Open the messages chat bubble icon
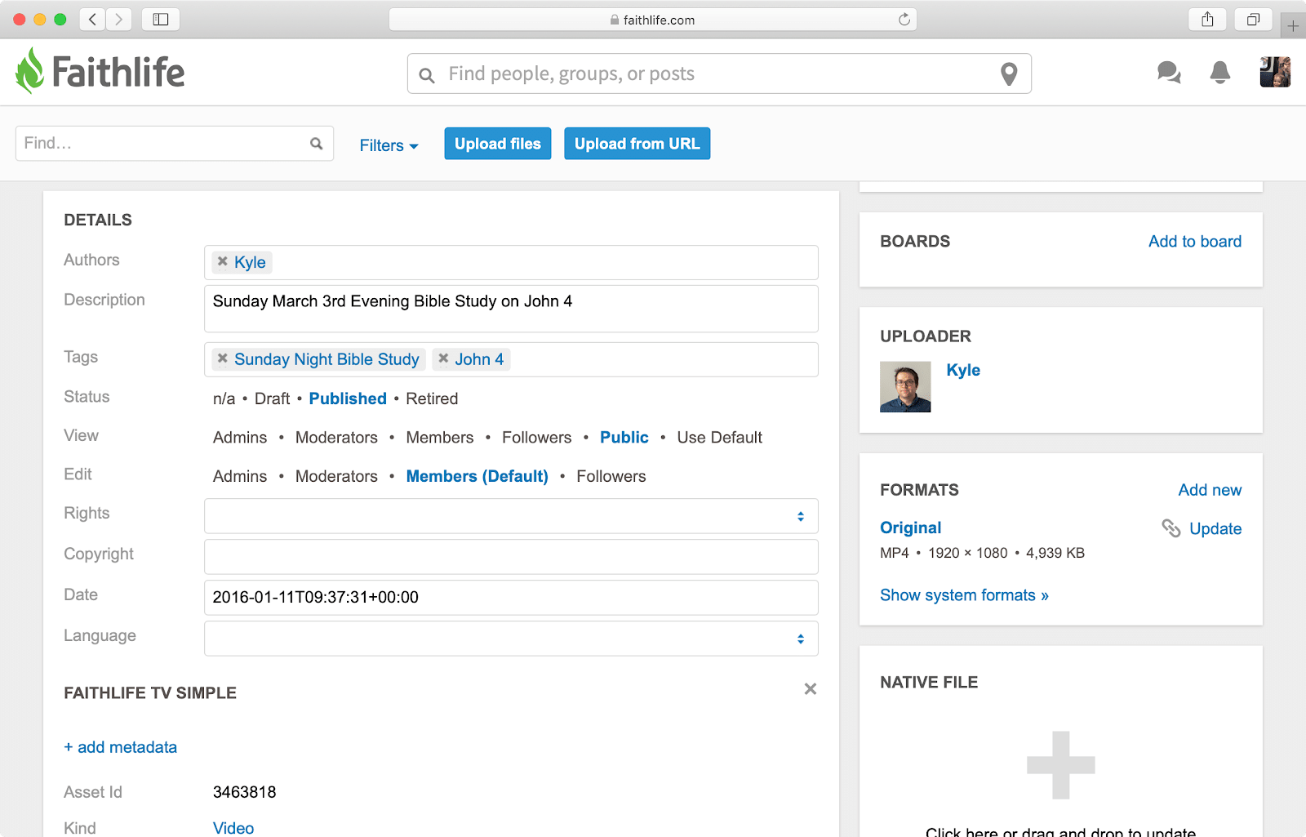 (1169, 73)
